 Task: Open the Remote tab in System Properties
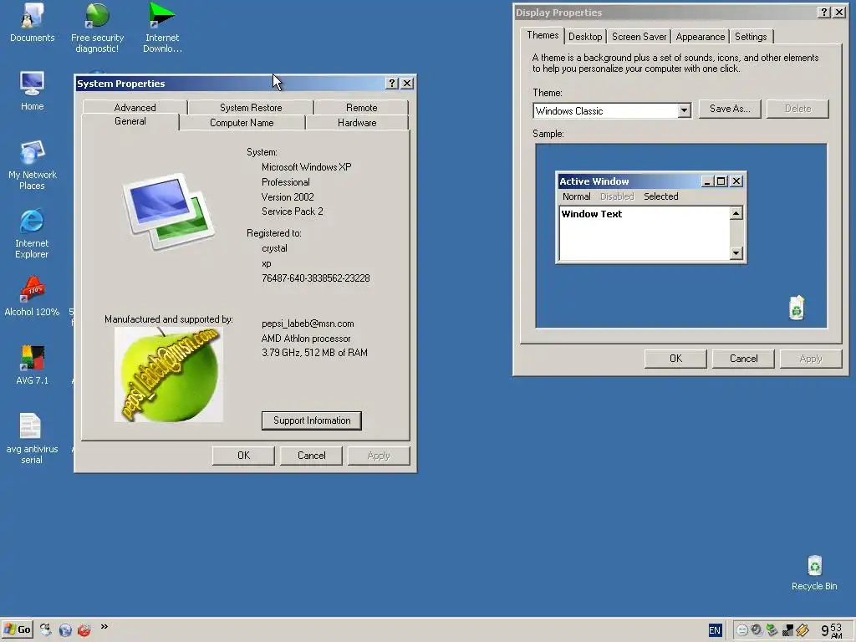[361, 108]
